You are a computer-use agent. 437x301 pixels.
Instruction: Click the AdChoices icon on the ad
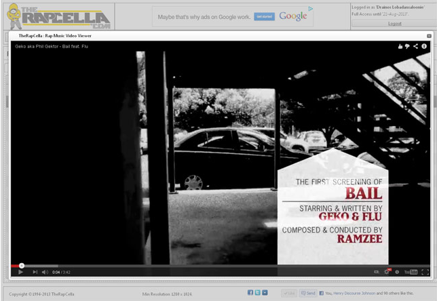(x=311, y=9)
